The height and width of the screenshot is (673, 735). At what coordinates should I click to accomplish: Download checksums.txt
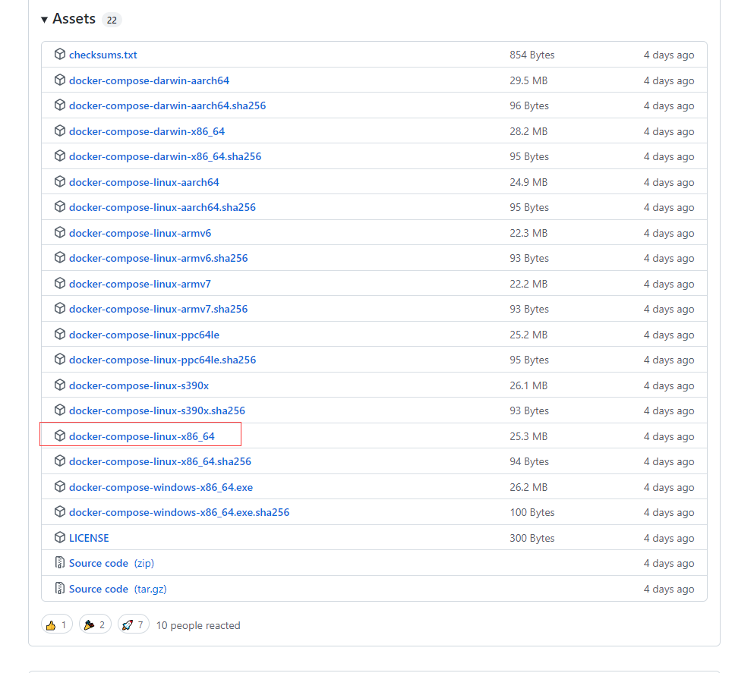pos(103,55)
